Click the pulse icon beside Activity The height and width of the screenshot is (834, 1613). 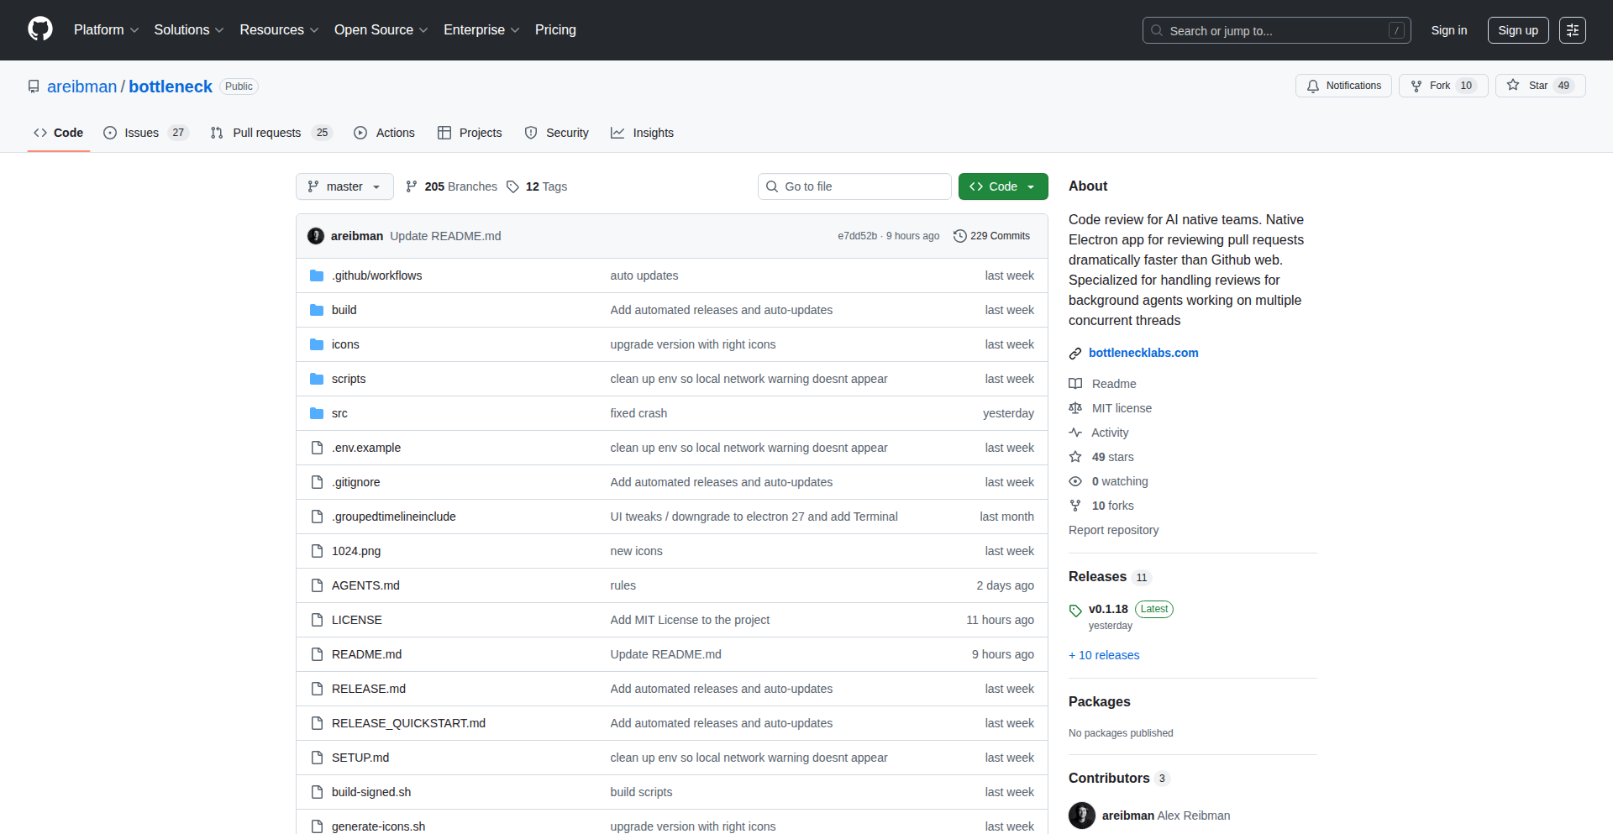1075,433
